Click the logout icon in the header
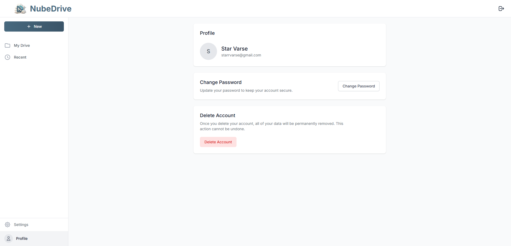 point(501,9)
